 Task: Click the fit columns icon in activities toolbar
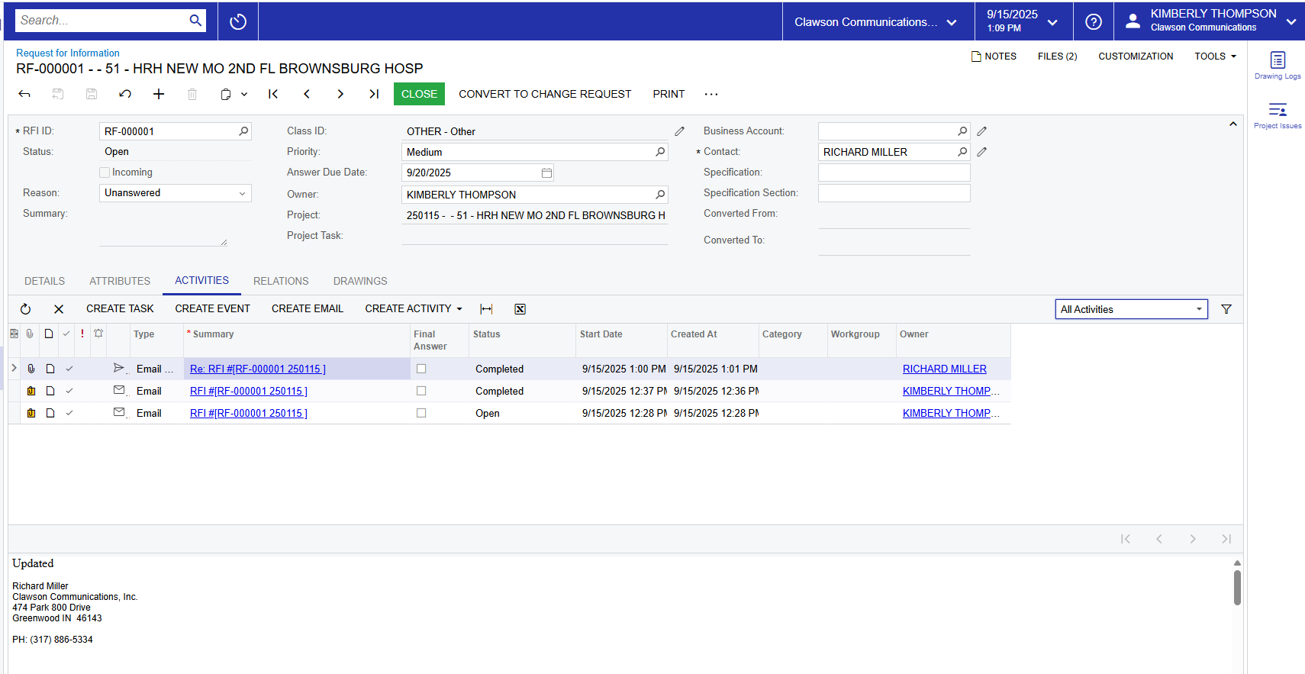pos(486,309)
